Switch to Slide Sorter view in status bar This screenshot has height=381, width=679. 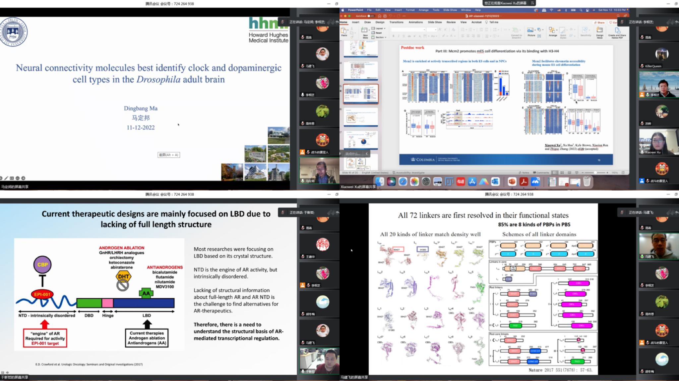(x=562, y=173)
